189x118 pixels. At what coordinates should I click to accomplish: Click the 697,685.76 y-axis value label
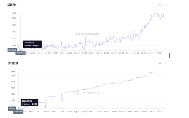click(12, 50)
